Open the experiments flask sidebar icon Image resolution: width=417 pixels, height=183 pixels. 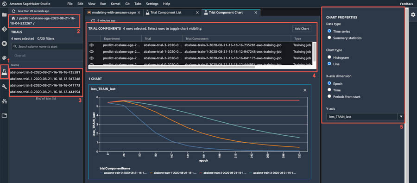pos(4,72)
